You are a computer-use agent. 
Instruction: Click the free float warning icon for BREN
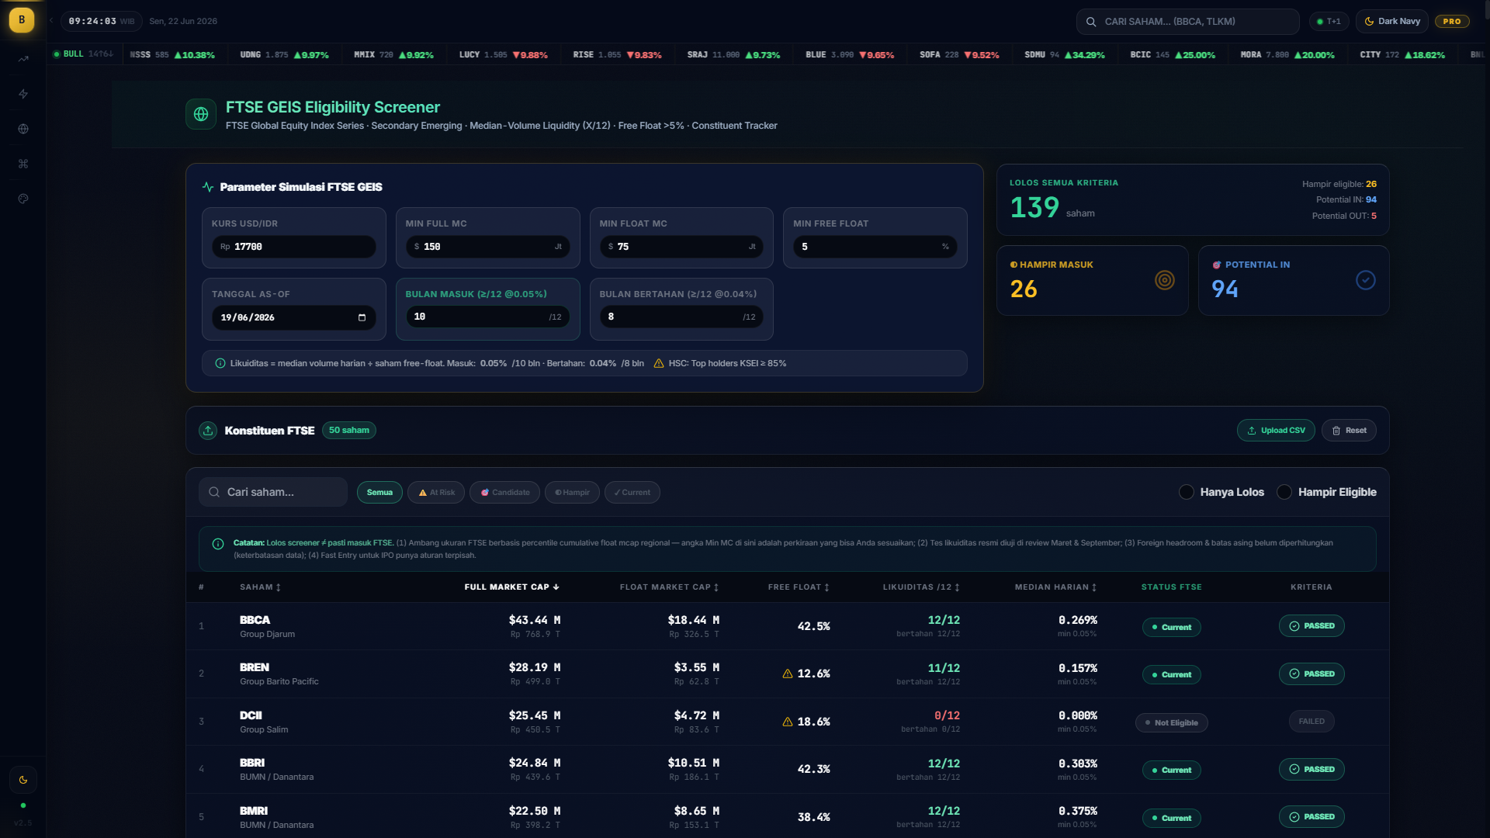click(788, 674)
